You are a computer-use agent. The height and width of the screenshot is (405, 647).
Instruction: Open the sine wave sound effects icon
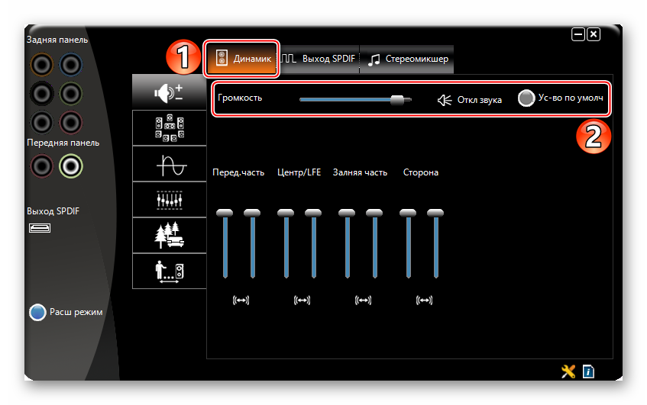click(169, 164)
